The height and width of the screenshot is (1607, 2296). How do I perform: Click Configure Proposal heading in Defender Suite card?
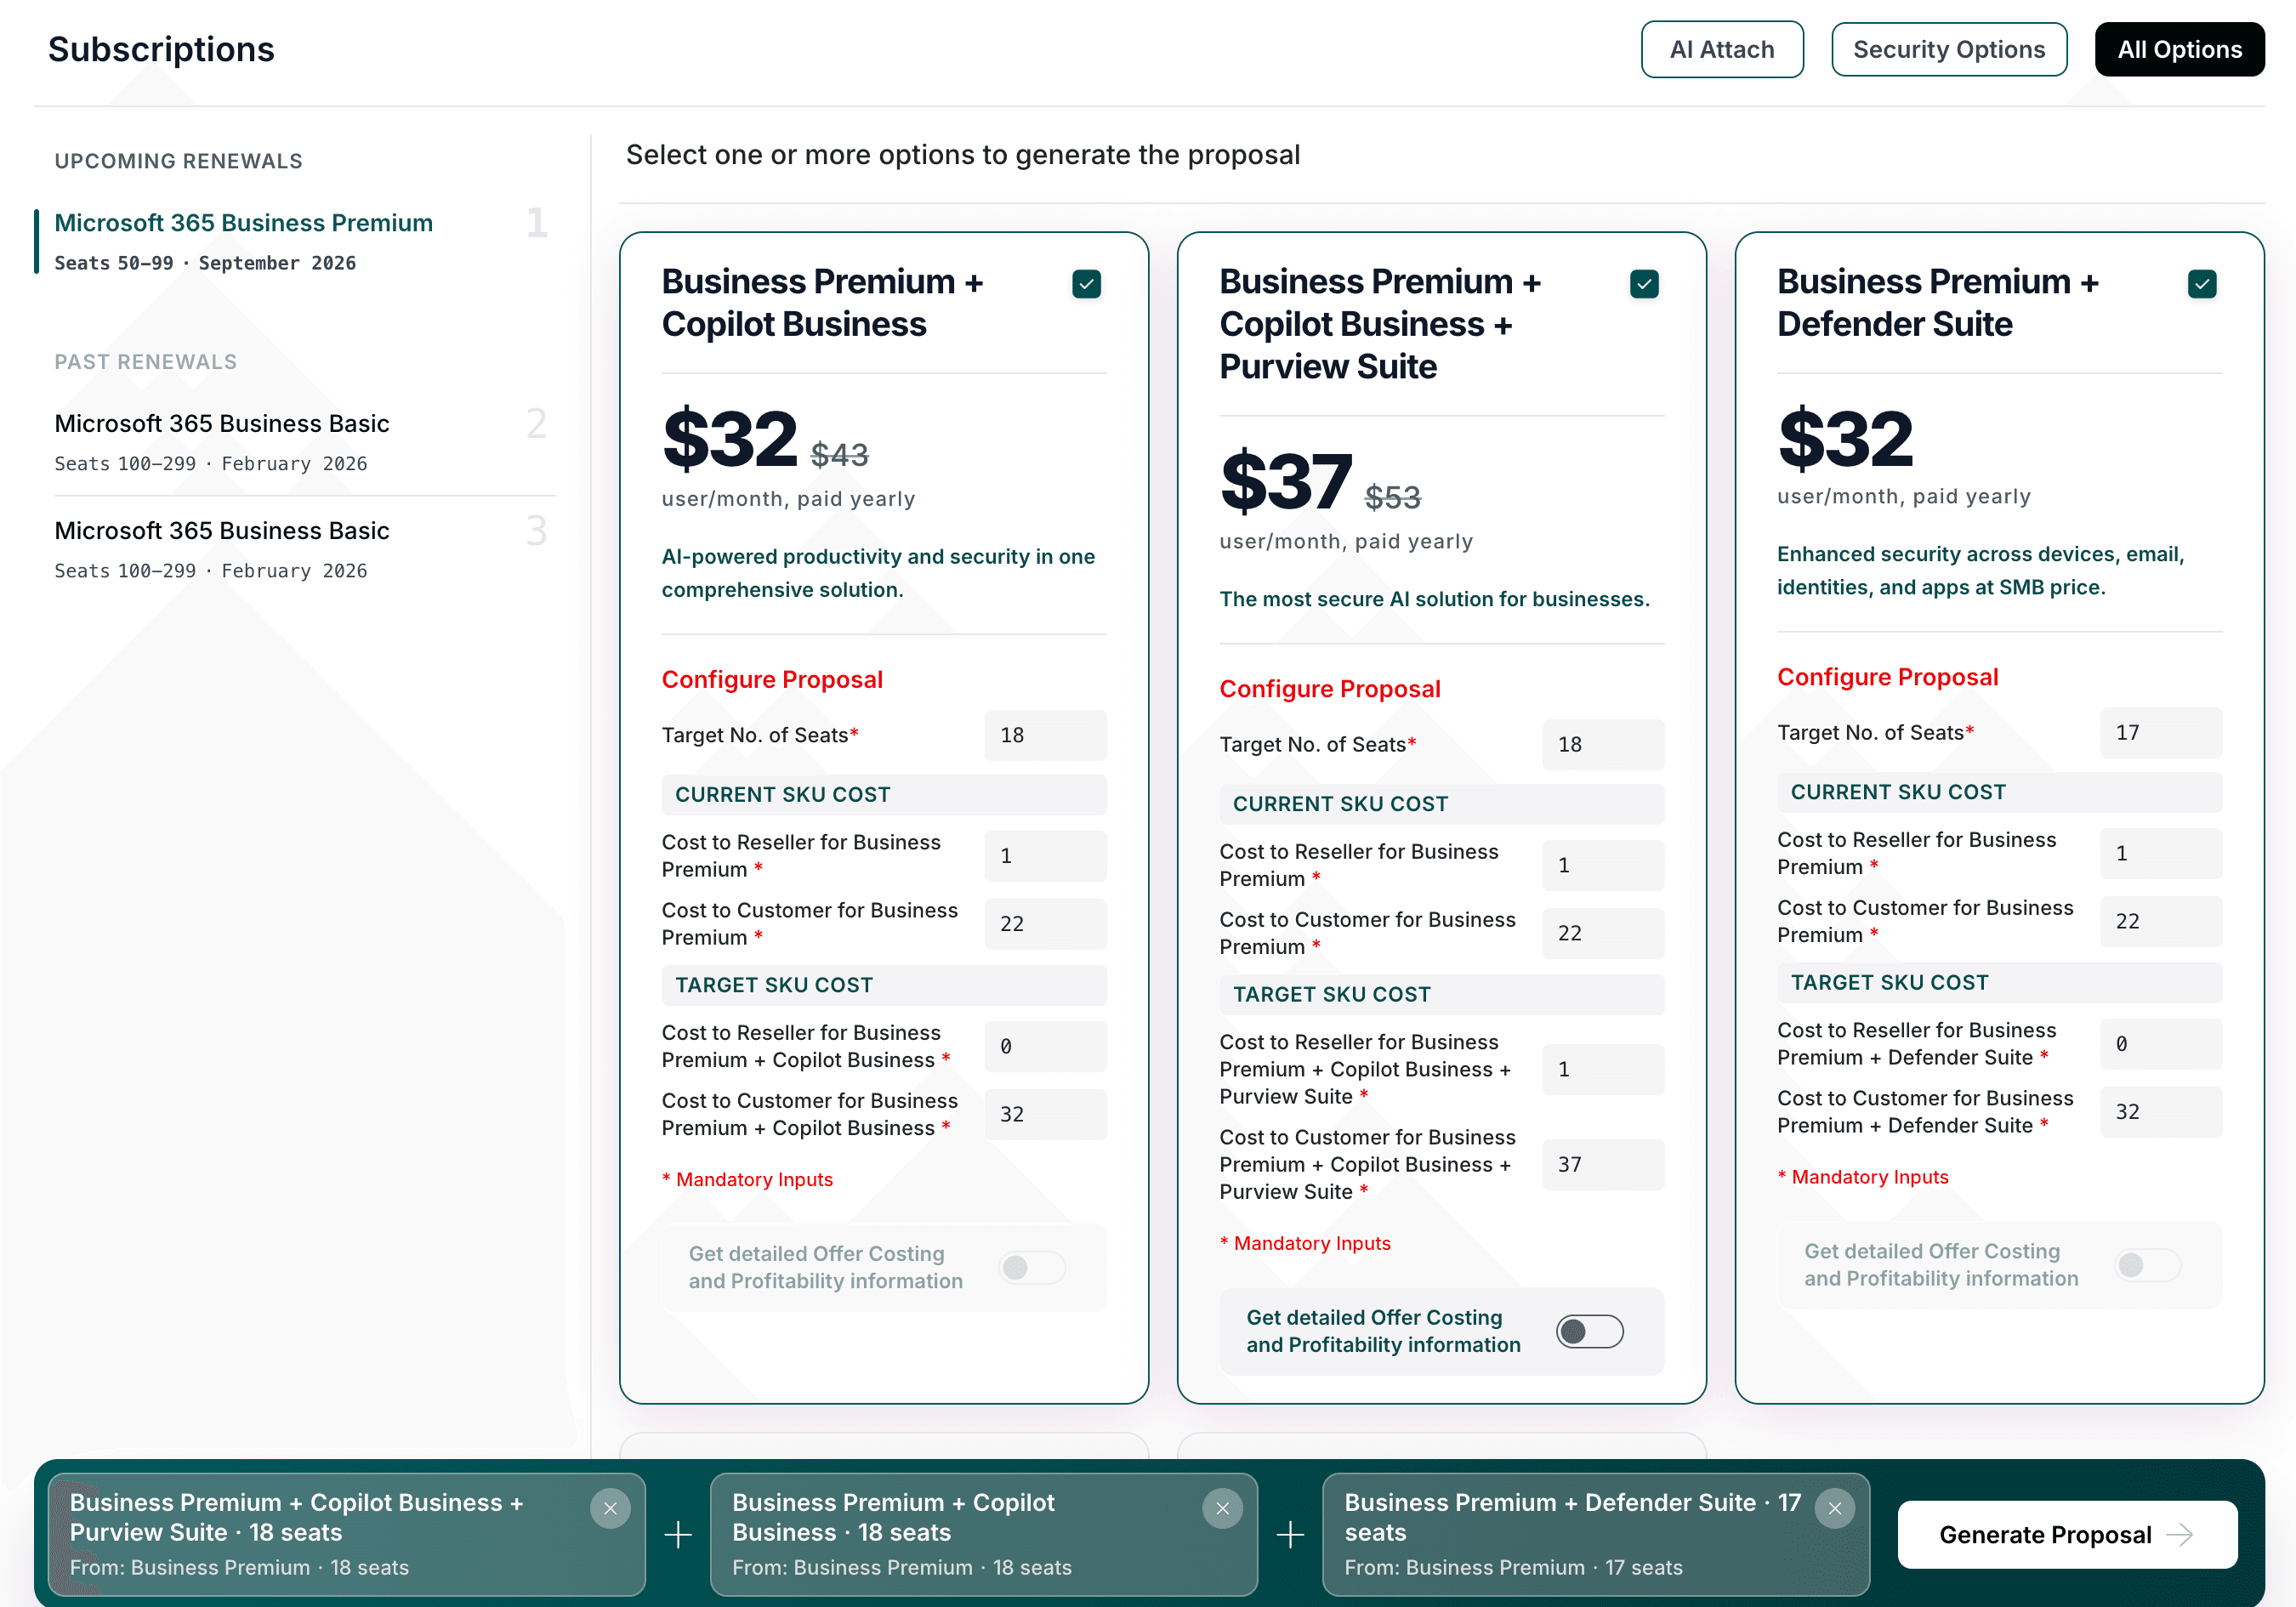1888,677
